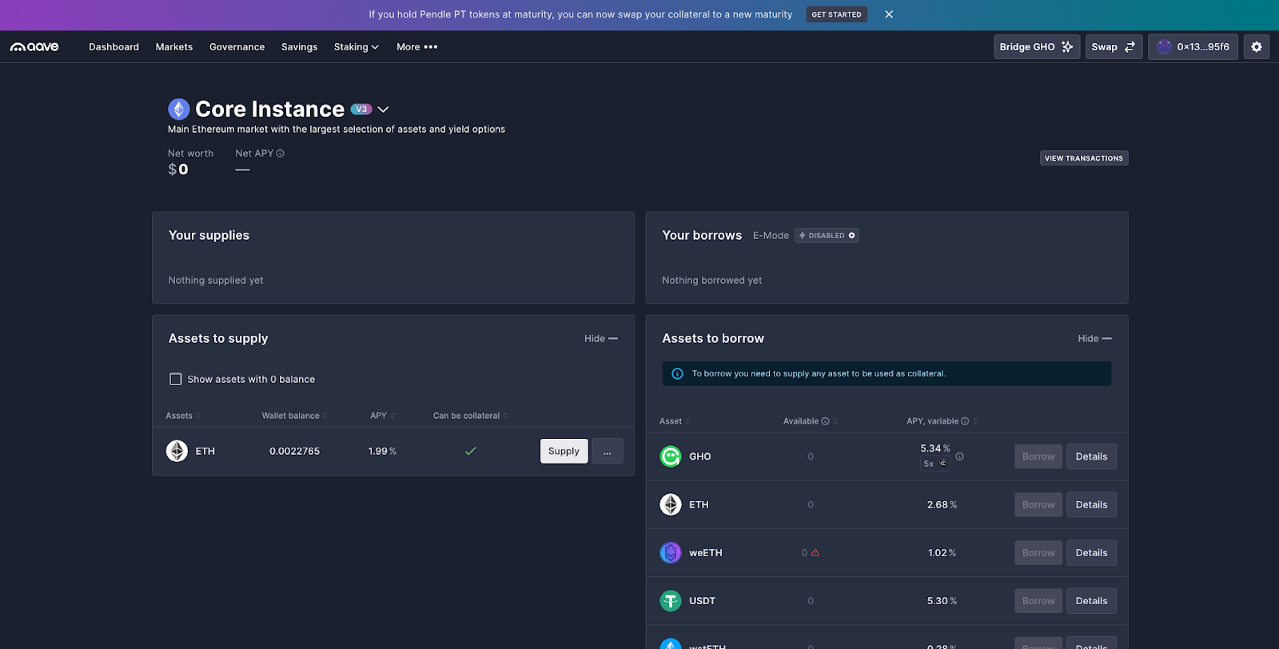Close the Pendle PT announcement banner
Image resolution: width=1279 pixels, height=649 pixels.
point(889,14)
